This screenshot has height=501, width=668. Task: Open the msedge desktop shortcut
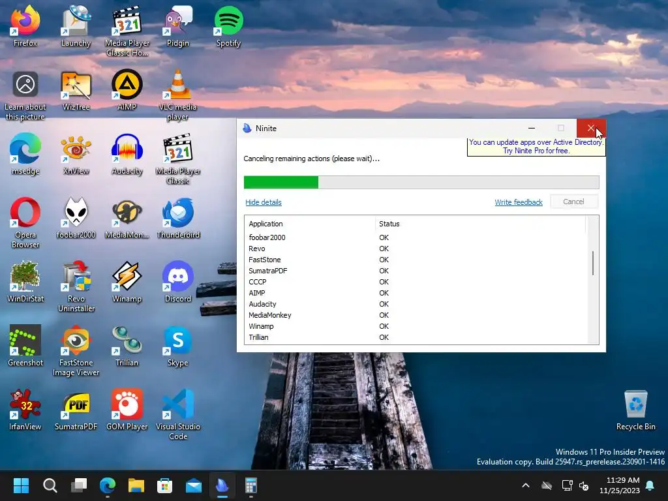tap(25, 154)
